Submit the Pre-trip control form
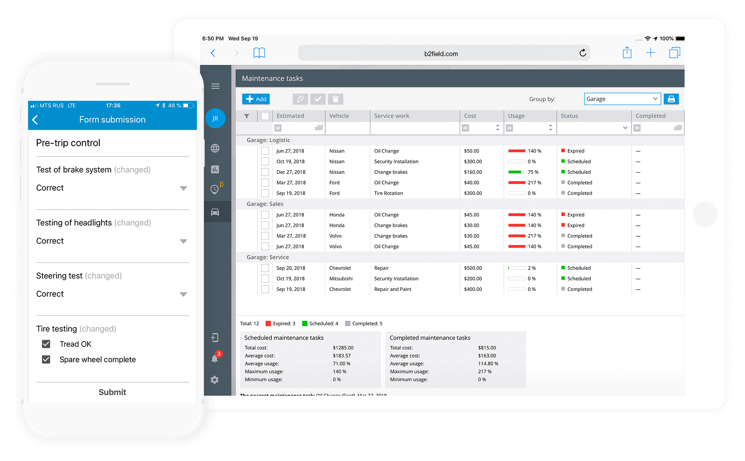The height and width of the screenshot is (461, 745). 112,392
